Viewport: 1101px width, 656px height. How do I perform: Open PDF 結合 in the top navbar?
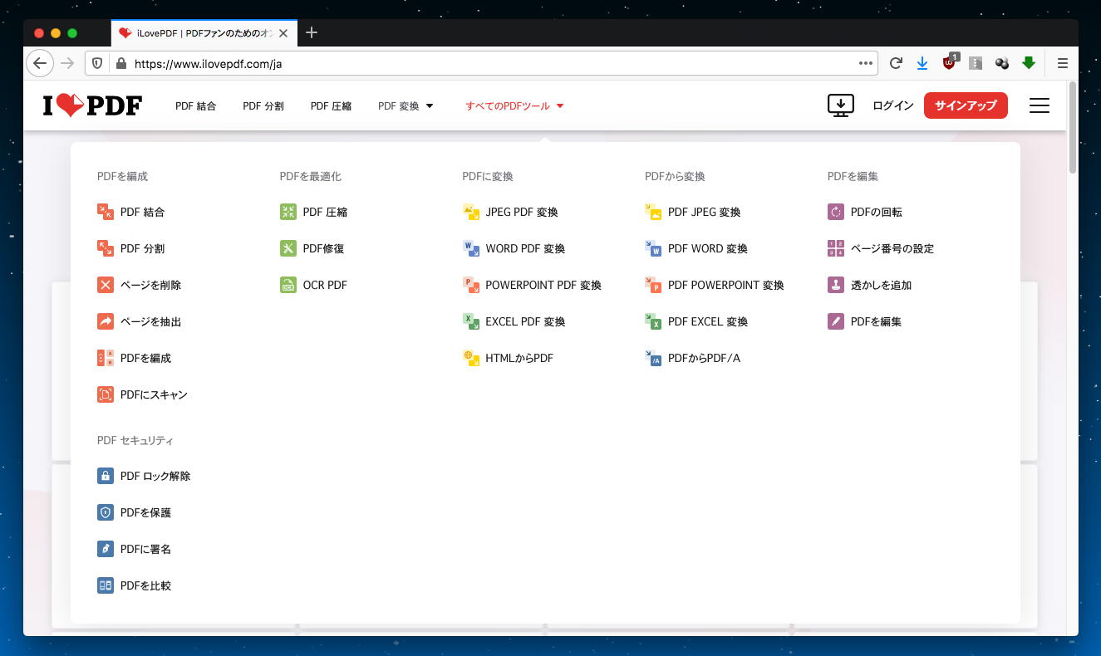tap(196, 106)
